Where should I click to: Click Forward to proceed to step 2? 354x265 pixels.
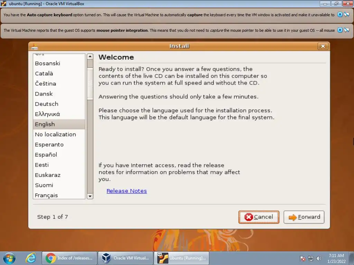point(304,217)
